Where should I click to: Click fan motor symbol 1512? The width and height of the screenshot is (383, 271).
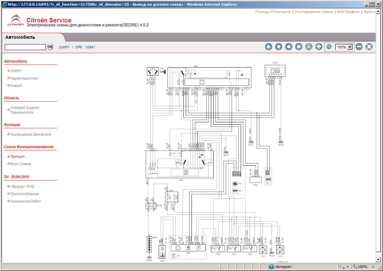pyautogui.click(x=280, y=250)
